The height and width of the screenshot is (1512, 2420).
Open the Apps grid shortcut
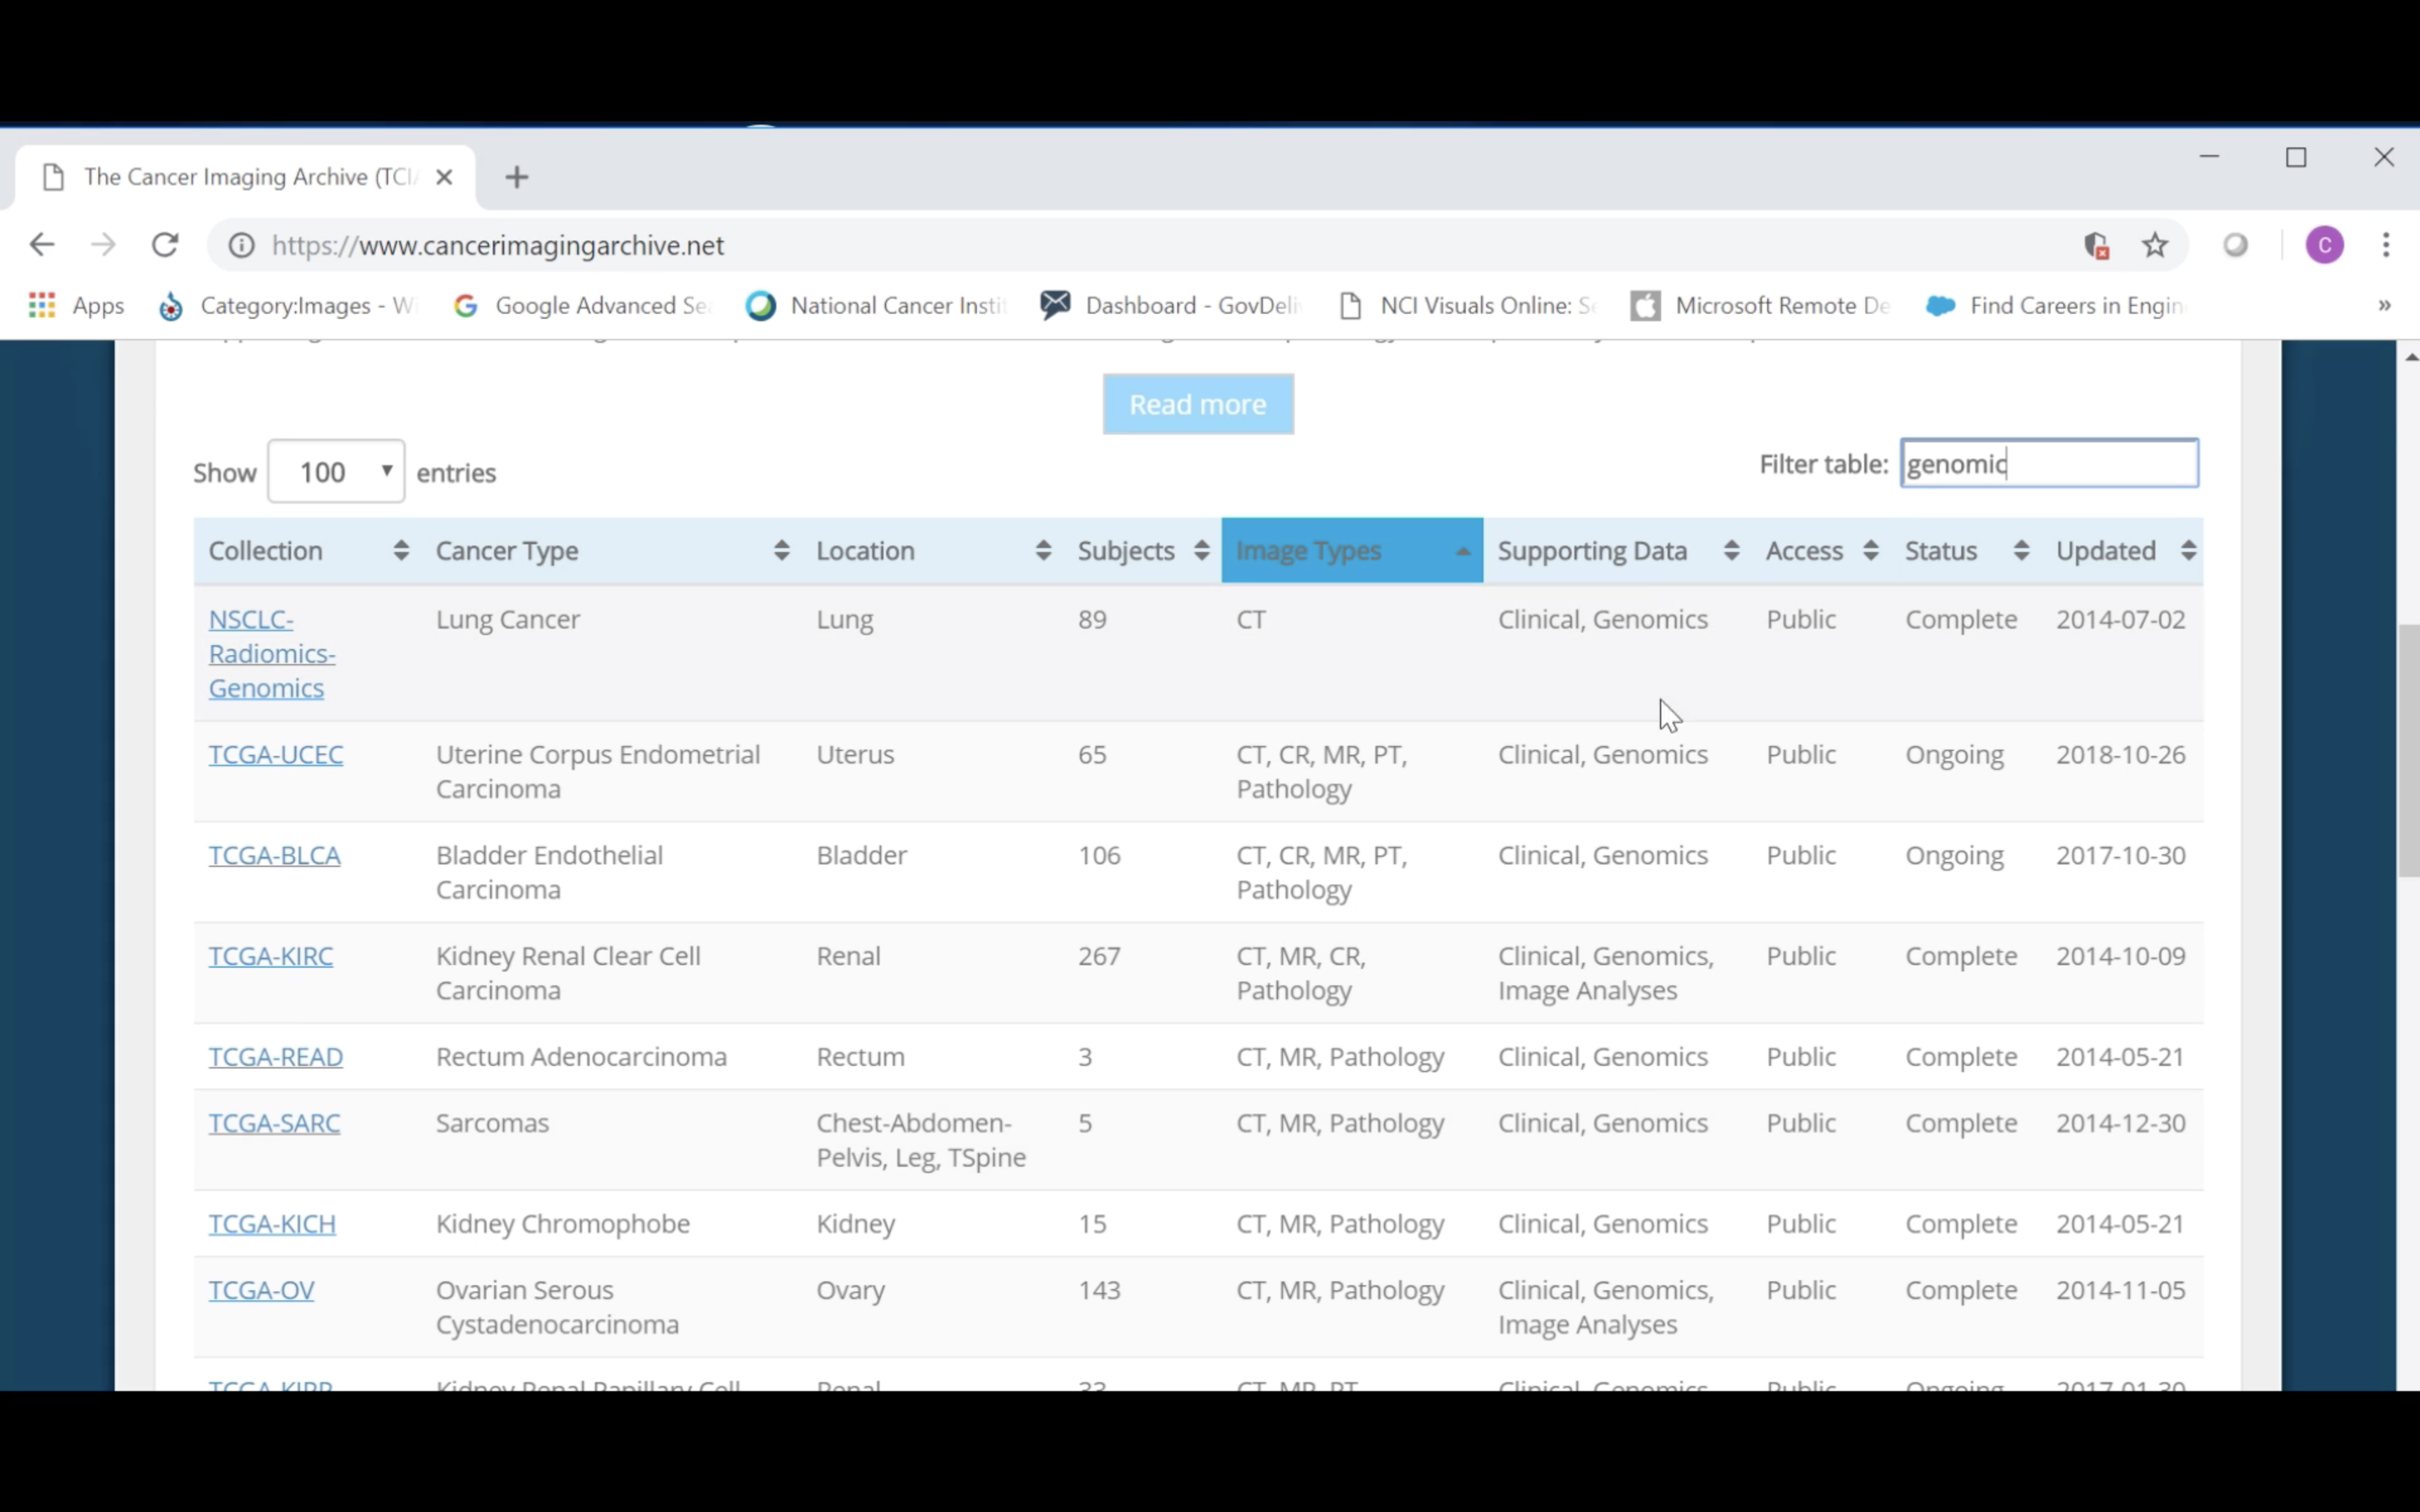(x=76, y=305)
